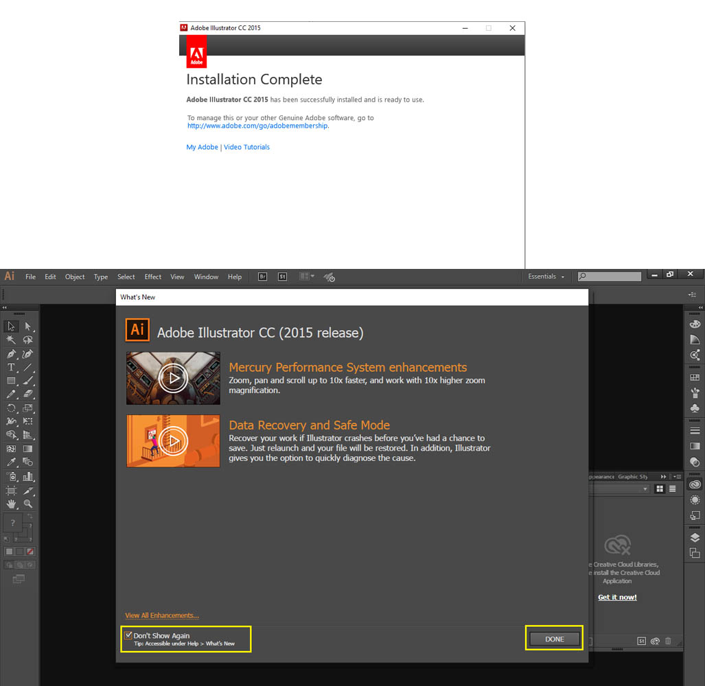This screenshot has height=686, width=705.
Task: Open the Stroke panel icon
Action: point(695,431)
